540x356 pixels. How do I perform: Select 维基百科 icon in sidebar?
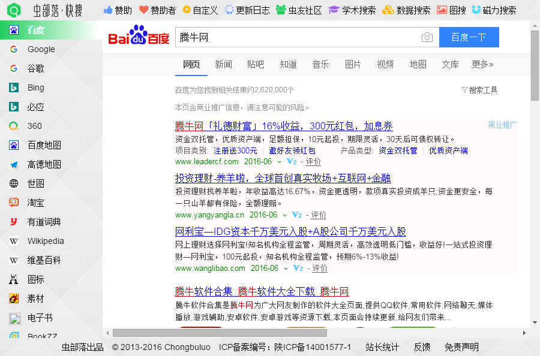point(14,260)
